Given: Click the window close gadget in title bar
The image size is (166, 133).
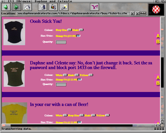Looking at the screenshot, I should click(3, 1).
